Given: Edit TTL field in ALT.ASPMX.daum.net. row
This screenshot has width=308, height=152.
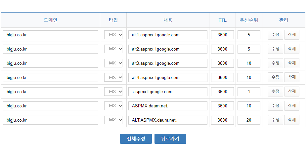Looking at the screenshot, I should pos(223,120).
